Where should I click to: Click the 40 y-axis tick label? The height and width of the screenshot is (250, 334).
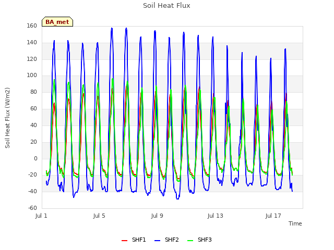click(33, 125)
